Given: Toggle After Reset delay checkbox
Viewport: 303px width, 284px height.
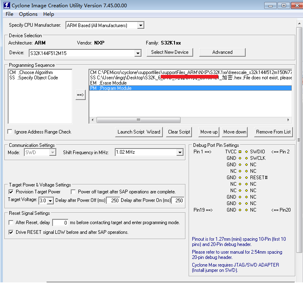Looking at the screenshot, I should pos(11,223).
